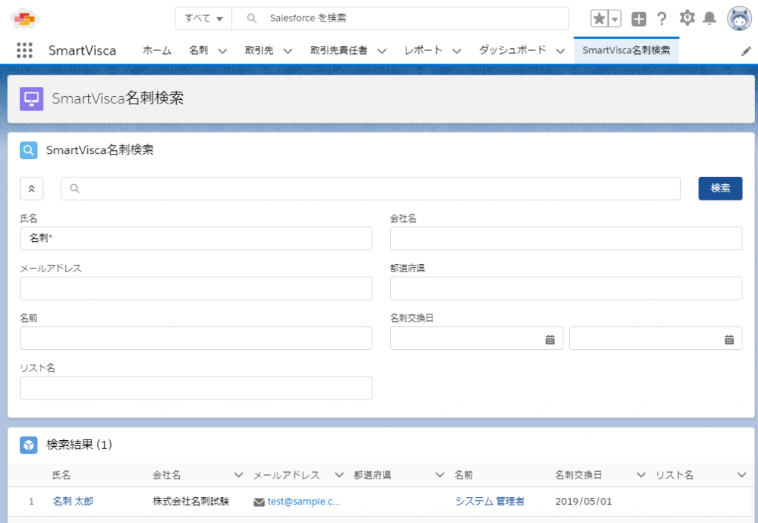Open the notifications bell
This screenshot has height=523, width=758.
(x=709, y=18)
